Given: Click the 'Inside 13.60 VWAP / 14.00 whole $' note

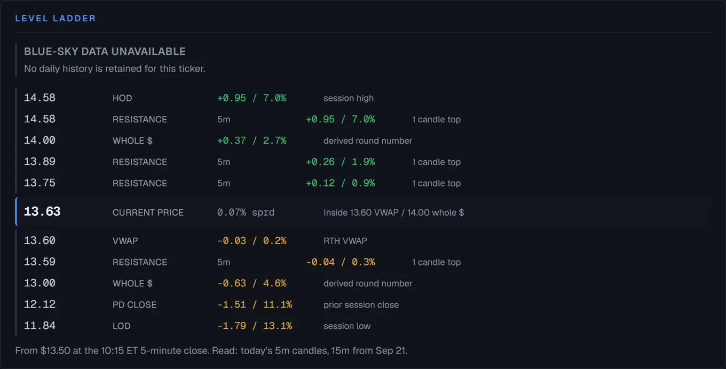Looking at the screenshot, I should tap(394, 213).
